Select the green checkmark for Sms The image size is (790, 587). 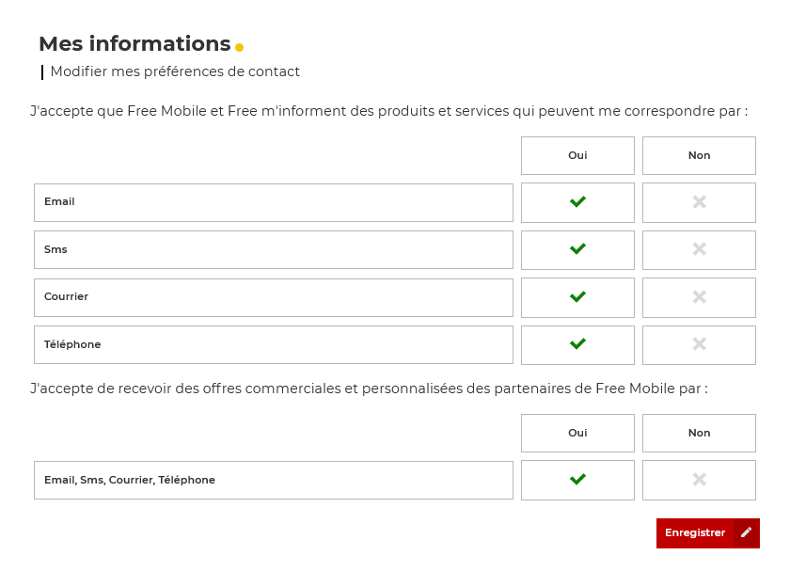(577, 249)
